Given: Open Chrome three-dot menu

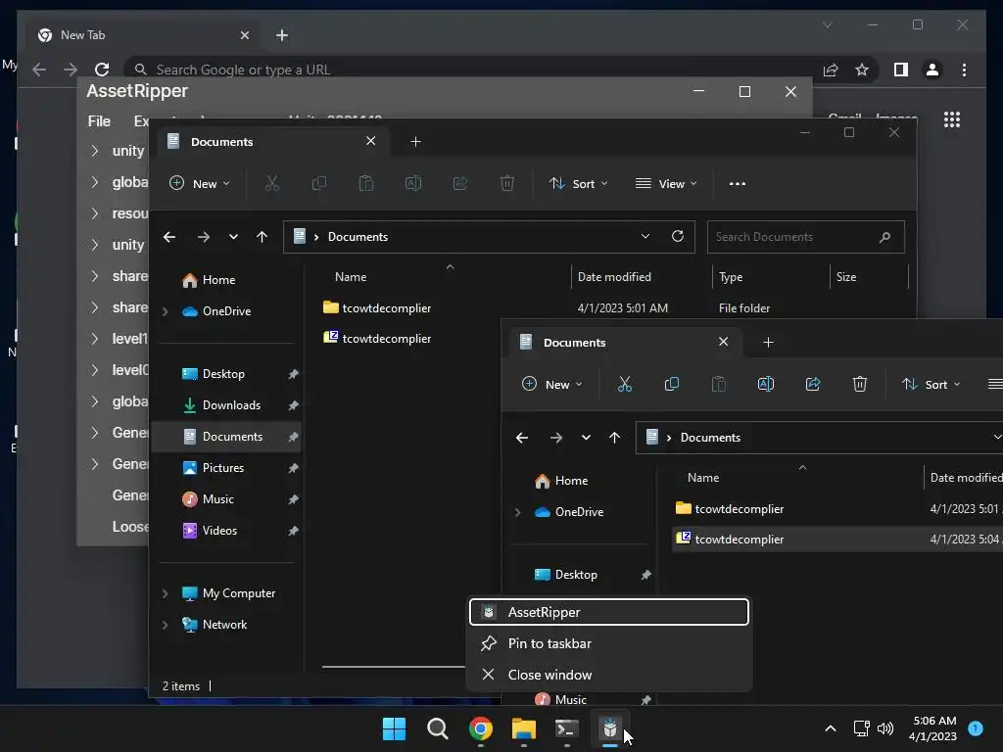Looking at the screenshot, I should click(x=965, y=70).
